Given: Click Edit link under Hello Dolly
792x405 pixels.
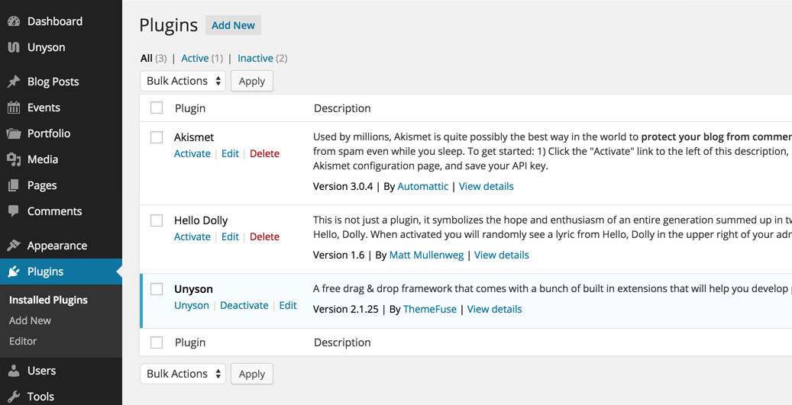Looking at the screenshot, I should (231, 237).
